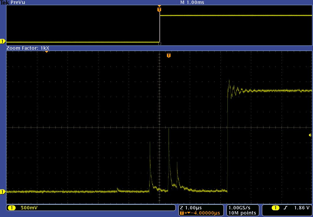Click the trigger source channel 1 badge
313x217 pixels.
point(275,208)
